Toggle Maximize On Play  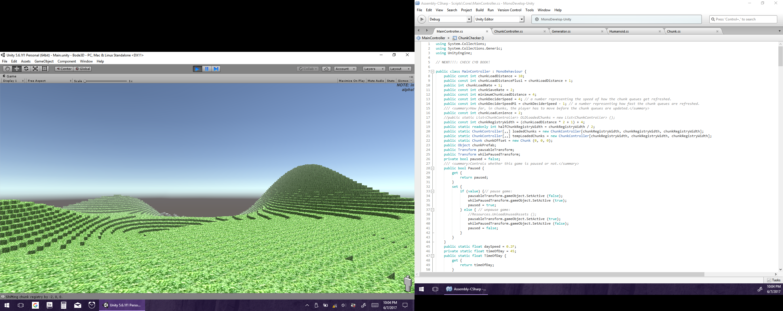click(351, 81)
